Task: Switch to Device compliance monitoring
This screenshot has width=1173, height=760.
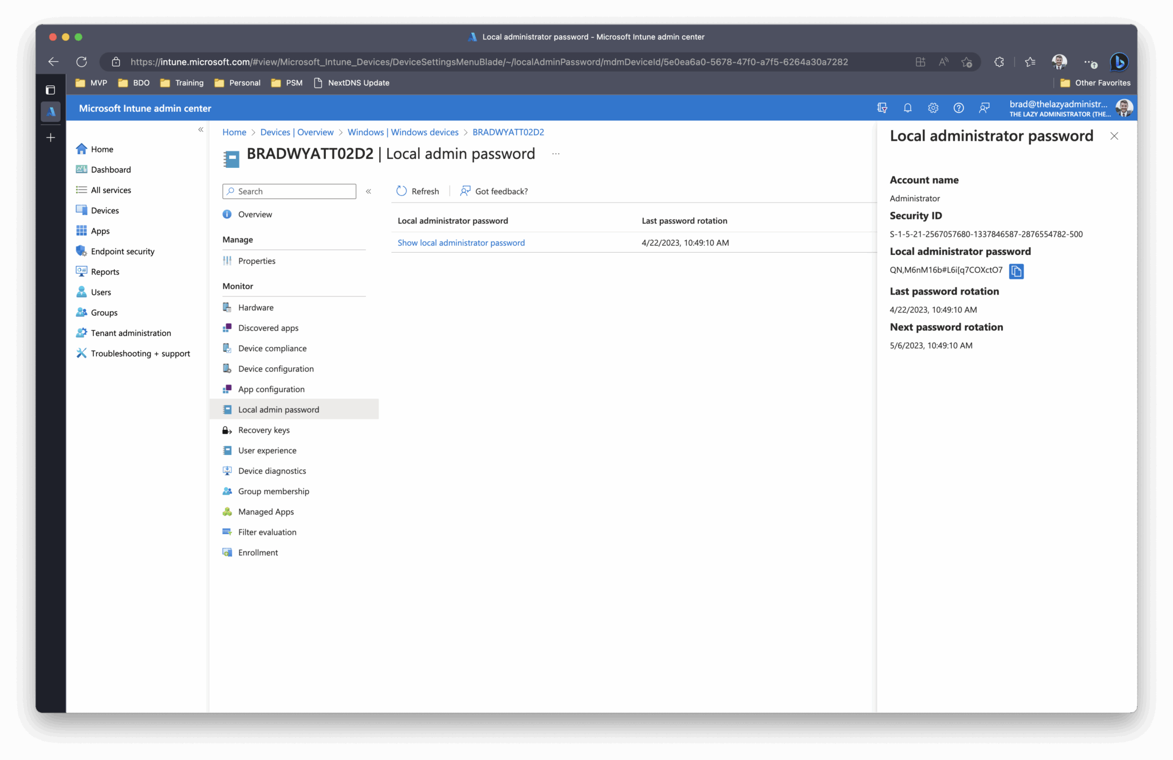Action: pos(273,348)
